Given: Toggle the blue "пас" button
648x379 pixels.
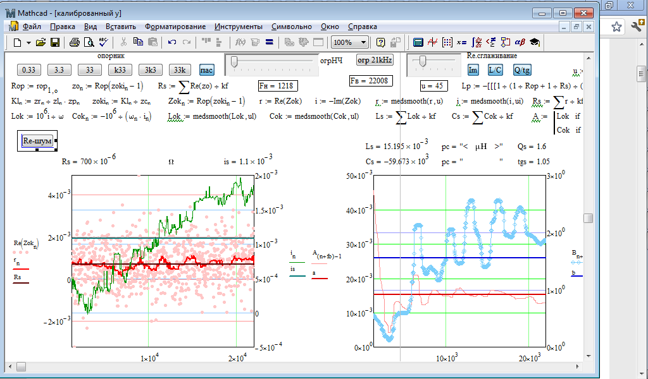Looking at the screenshot, I should (x=207, y=69).
